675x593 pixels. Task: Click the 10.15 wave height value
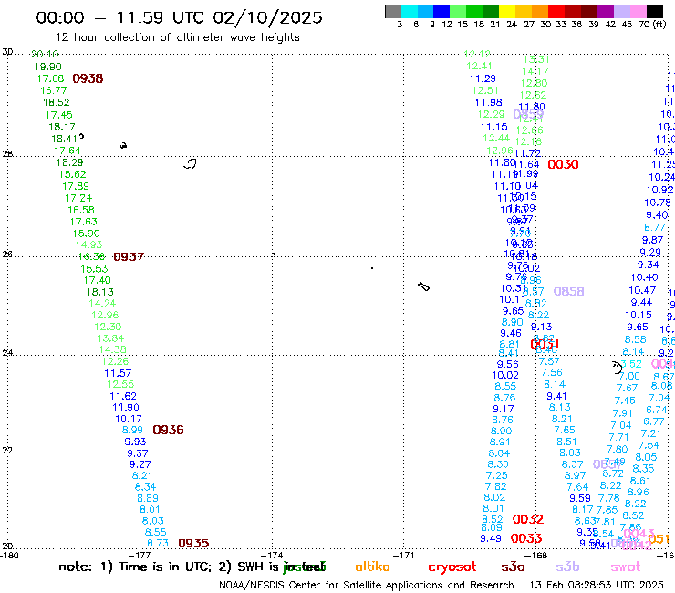tap(639, 315)
